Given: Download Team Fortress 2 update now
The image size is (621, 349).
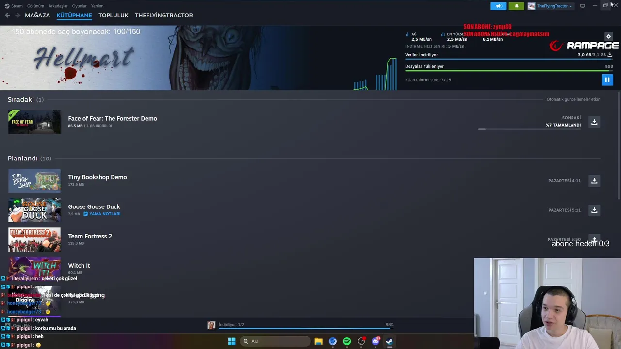Looking at the screenshot, I should (x=594, y=239).
